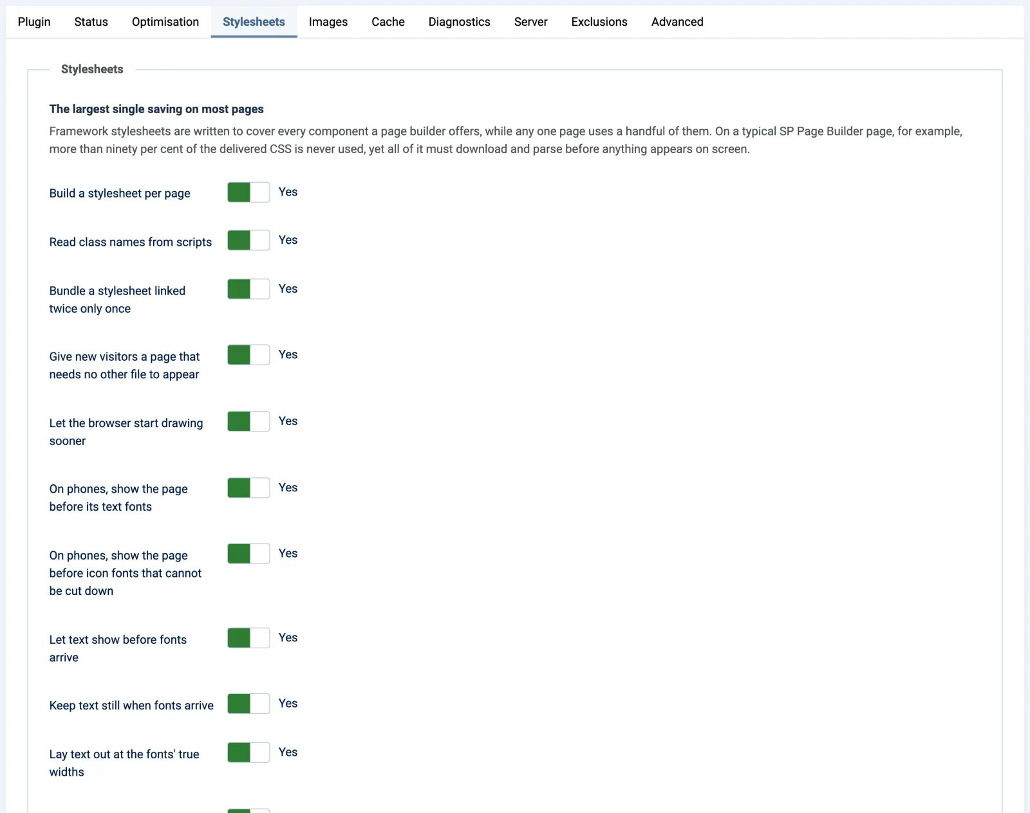The height and width of the screenshot is (813, 1030).
Task: Click heading 'The largest single saving on most pages'
Action: (x=156, y=109)
